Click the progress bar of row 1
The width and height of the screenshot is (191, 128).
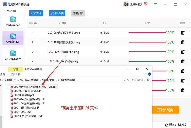tap(147, 33)
